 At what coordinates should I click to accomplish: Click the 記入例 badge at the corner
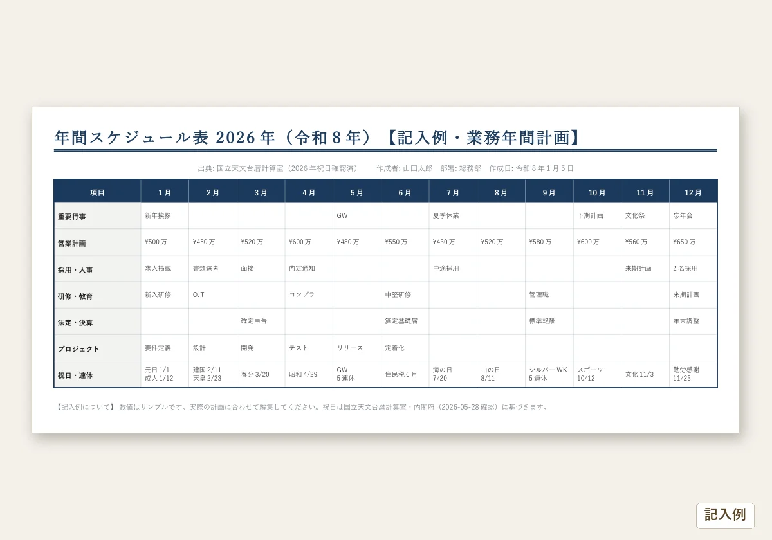(x=725, y=516)
